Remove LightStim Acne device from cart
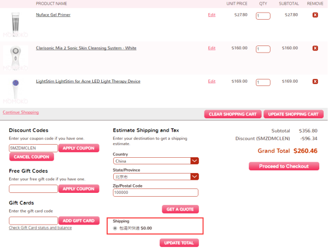 pyautogui.click(x=315, y=81)
